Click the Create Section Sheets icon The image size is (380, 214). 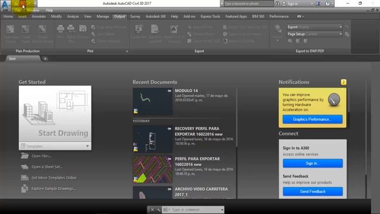click(x=42, y=29)
